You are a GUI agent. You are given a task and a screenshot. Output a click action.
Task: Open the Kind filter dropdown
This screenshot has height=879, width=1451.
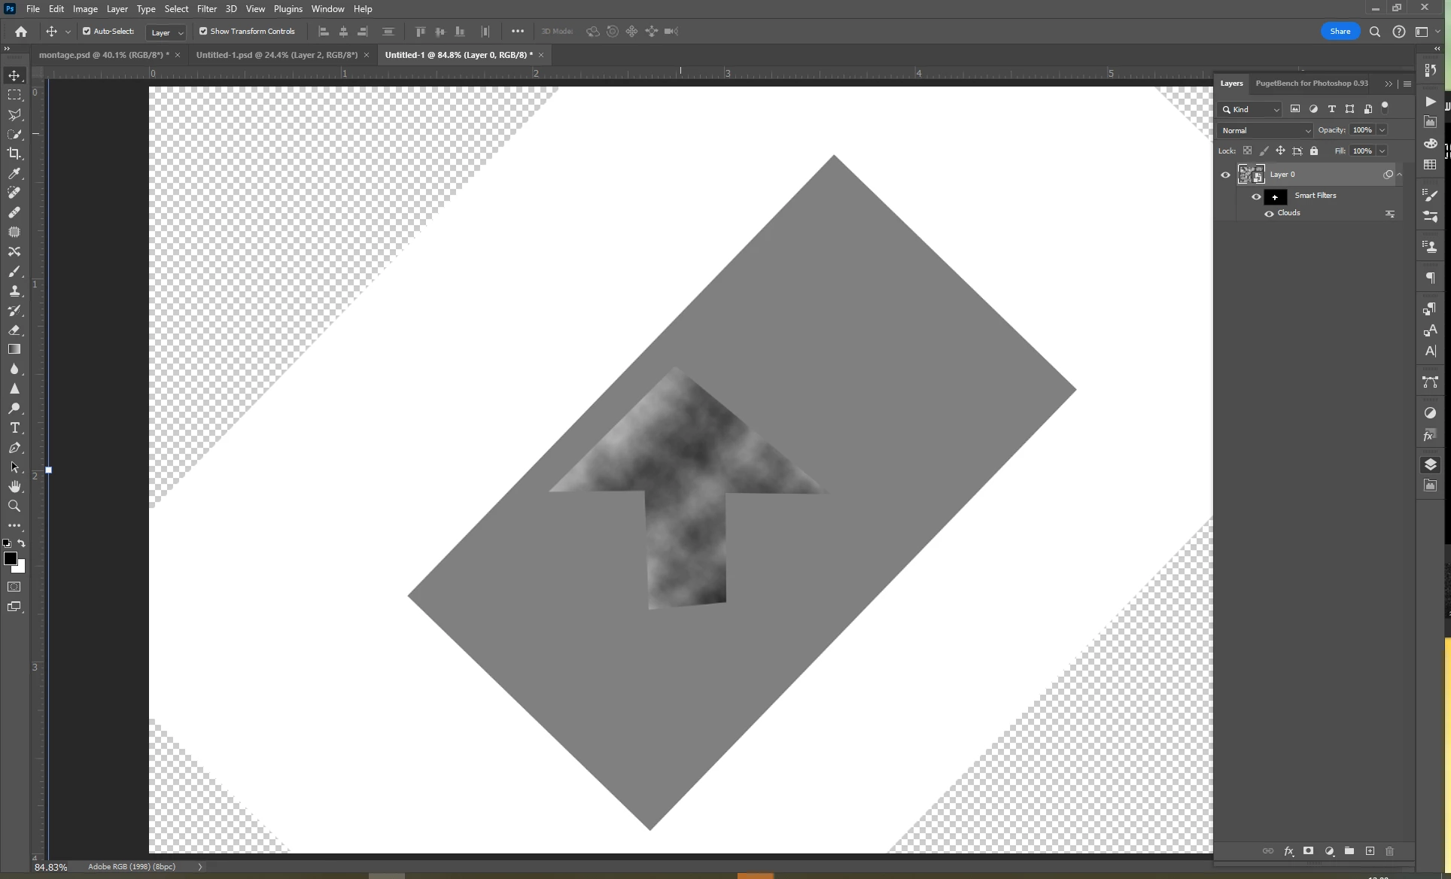(x=1251, y=109)
